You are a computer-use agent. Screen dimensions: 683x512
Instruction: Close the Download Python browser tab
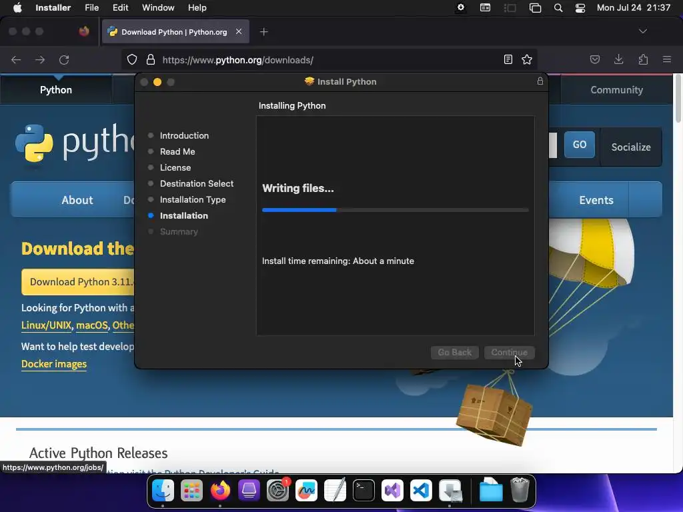239,32
